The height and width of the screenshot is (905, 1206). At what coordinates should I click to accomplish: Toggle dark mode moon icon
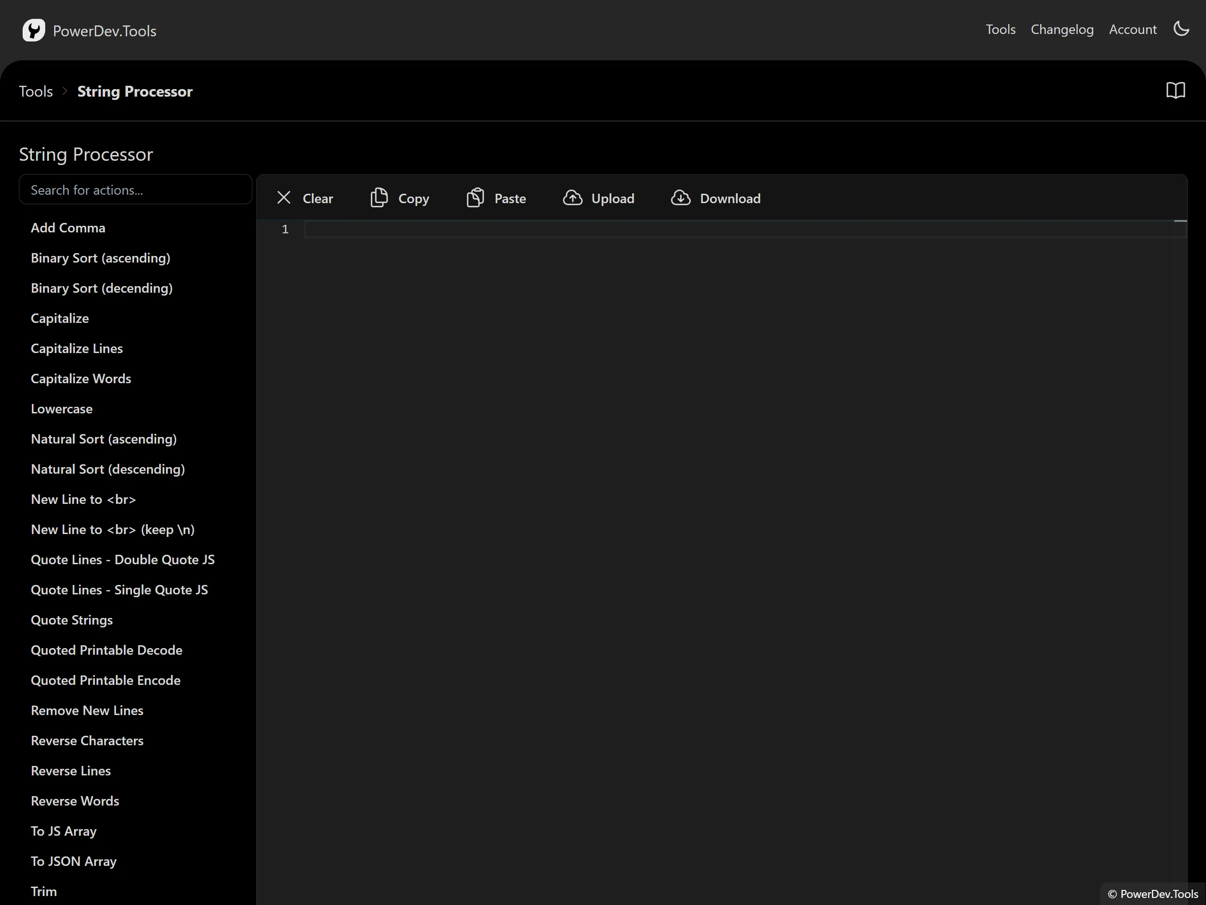coord(1181,29)
